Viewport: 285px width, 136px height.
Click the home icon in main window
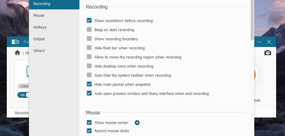tap(17, 53)
